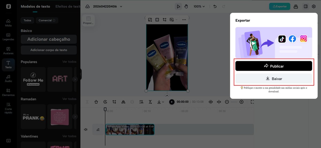Open the Áudio panel

8,78
